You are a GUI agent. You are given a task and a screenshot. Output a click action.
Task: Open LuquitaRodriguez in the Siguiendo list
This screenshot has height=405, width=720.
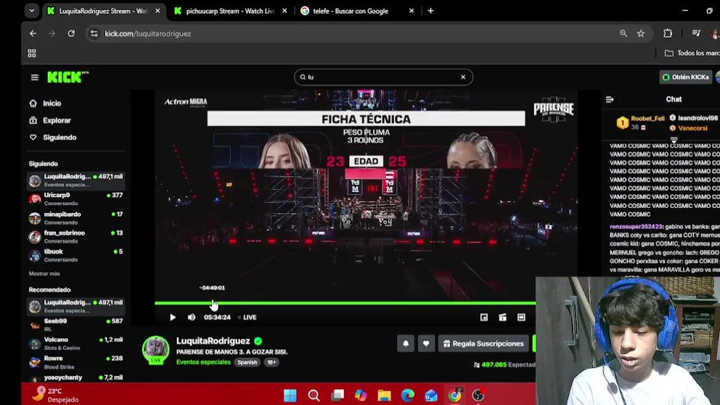[76, 180]
